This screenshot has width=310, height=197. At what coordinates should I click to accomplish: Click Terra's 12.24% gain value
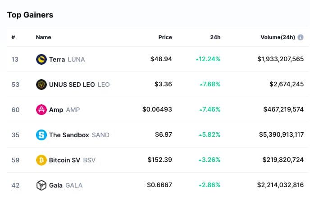pos(208,59)
